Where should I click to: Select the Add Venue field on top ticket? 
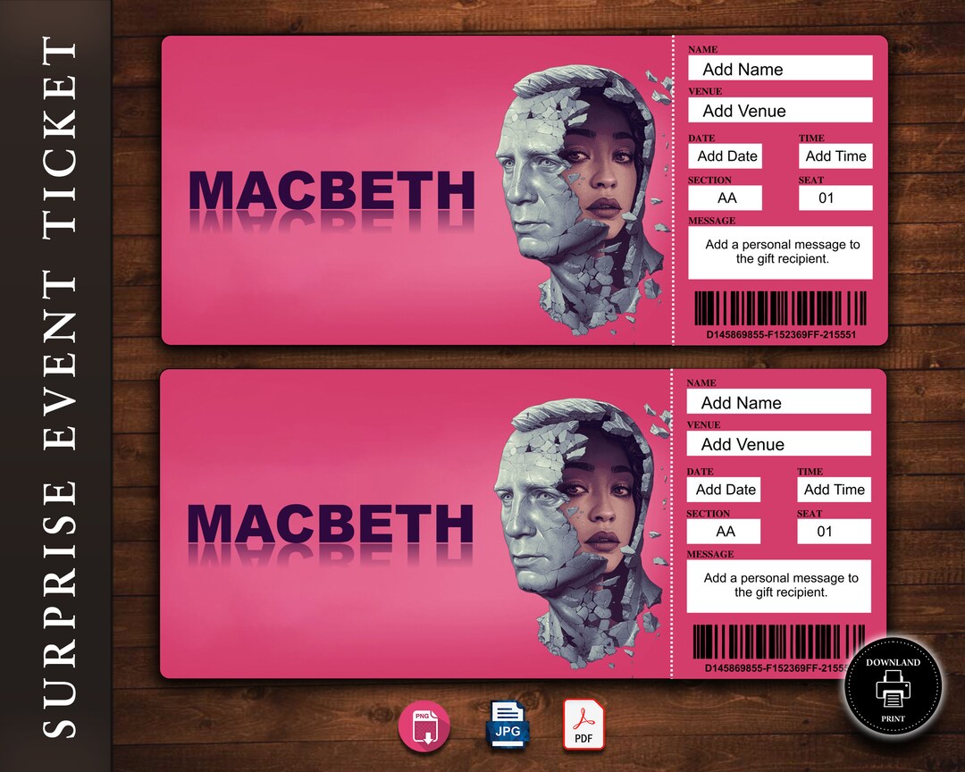[x=780, y=110]
